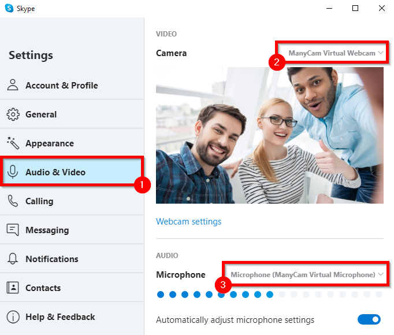
Task: Open the ManyCam Virtual Webcam camera dropdown
Action: click(332, 53)
